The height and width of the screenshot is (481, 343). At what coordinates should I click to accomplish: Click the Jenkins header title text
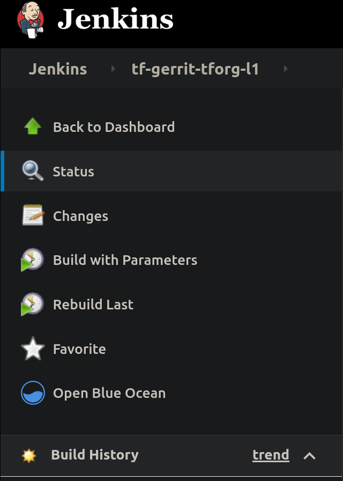pyautogui.click(x=115, y=19)
